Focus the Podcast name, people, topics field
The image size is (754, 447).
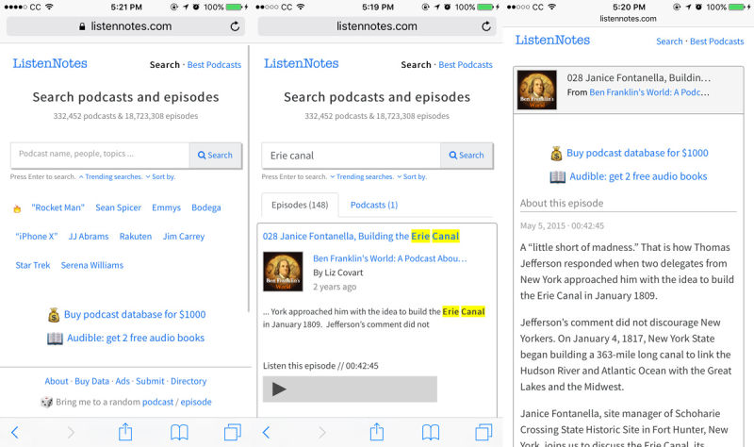coord(100,155)
